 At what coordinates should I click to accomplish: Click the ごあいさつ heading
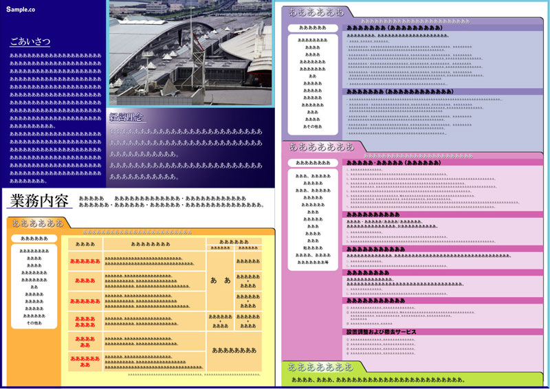pyautogui.click(x=30, y=41)
